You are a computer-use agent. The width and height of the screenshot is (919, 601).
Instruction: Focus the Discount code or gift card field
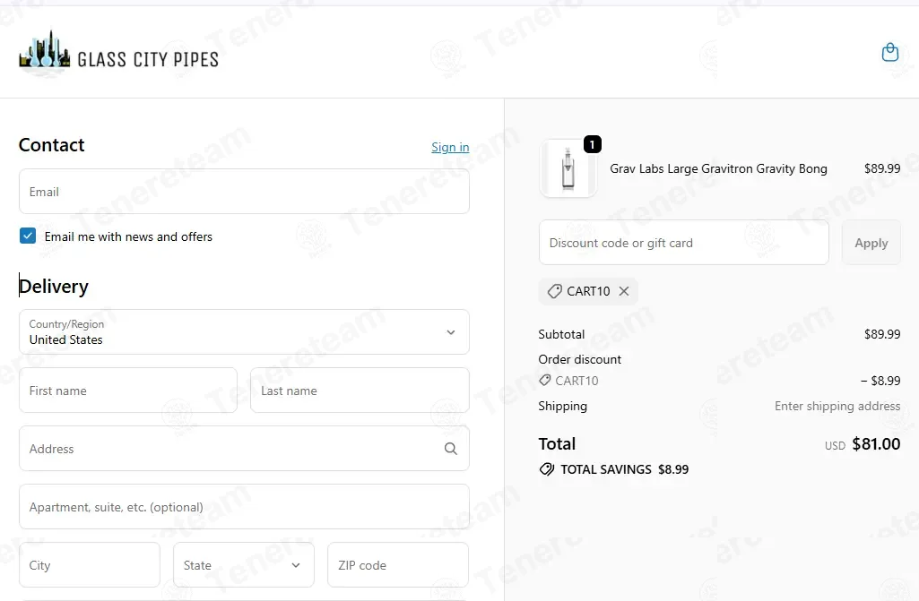click(683, 243)
